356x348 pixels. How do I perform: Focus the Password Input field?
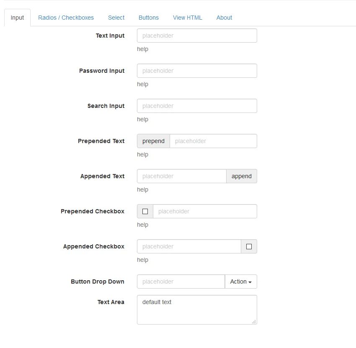[197, 71]
